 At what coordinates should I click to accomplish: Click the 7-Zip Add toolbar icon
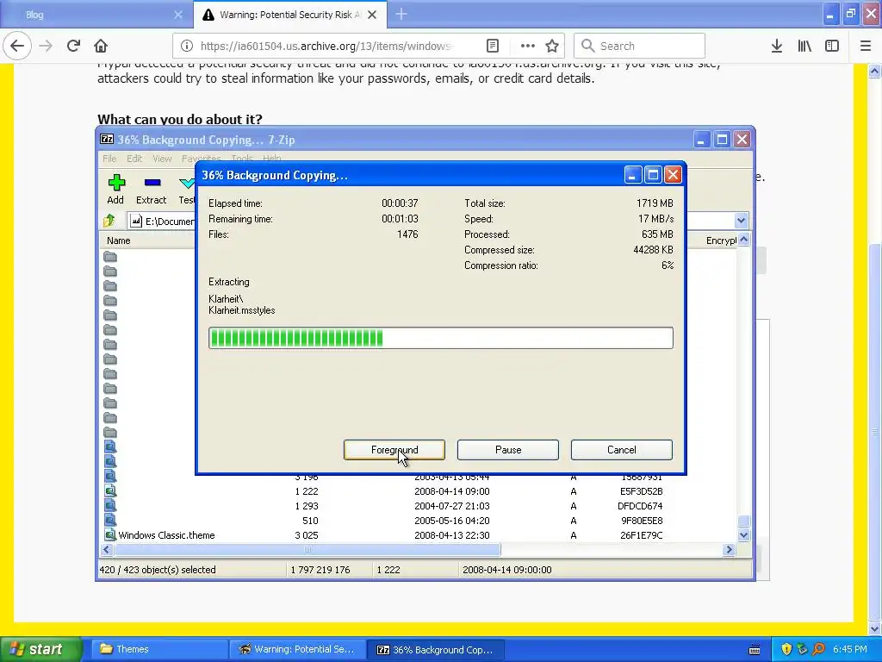point(116,190)
